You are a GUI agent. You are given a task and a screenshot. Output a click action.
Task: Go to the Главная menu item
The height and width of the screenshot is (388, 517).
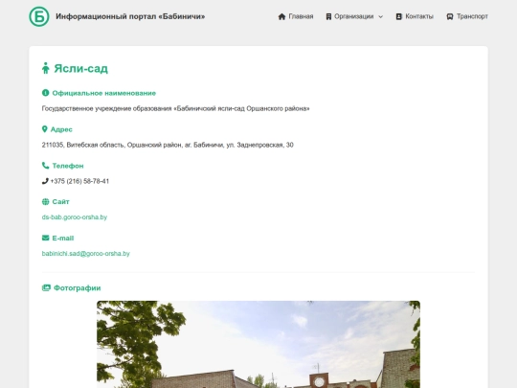[x=301, y=16]
